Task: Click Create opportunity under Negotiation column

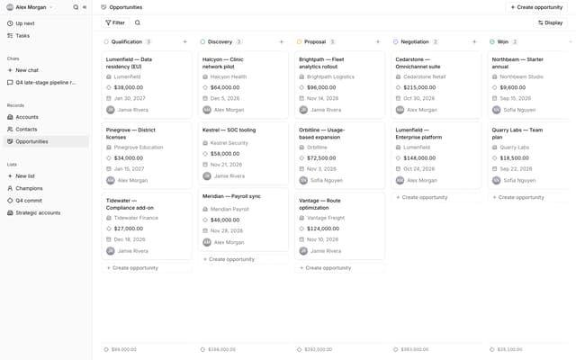Action: pos(436,197)
